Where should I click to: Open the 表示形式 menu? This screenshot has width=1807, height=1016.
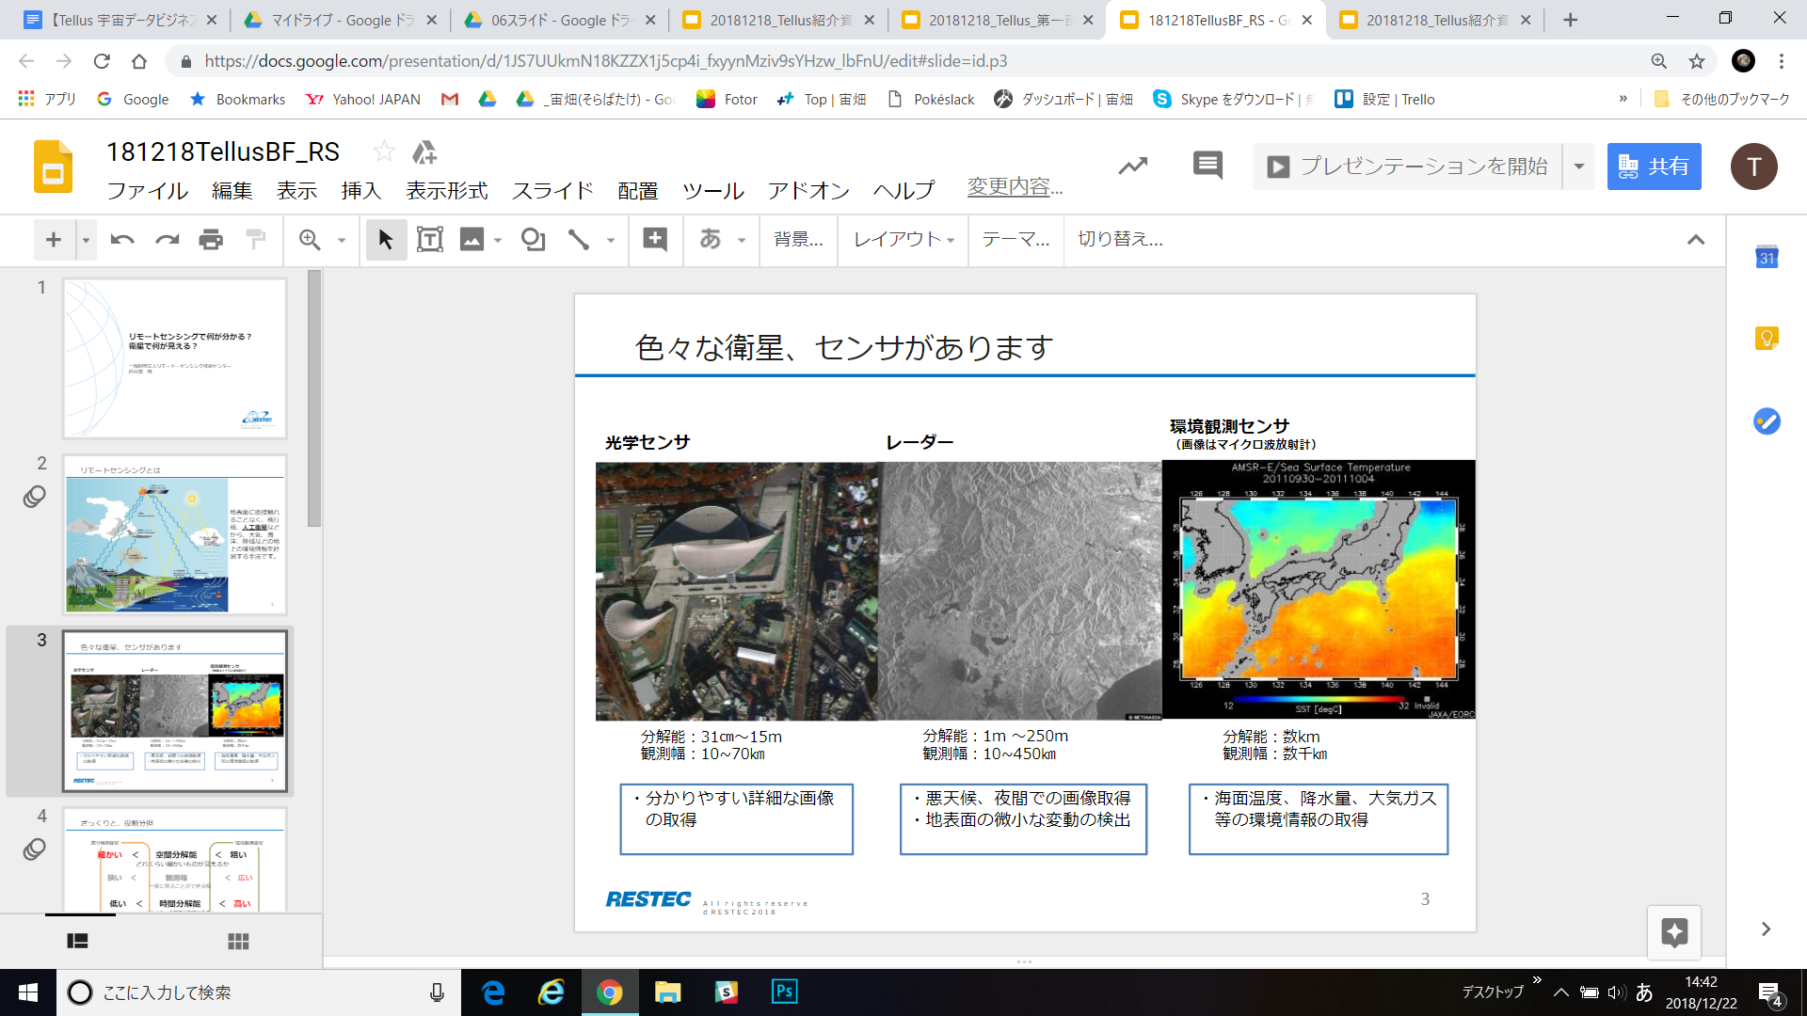[x=447, y=191]
